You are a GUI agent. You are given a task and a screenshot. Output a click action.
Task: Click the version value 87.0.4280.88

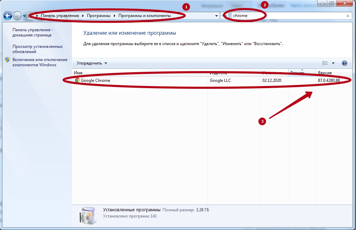pyautogui.click(x=329, y=80)
